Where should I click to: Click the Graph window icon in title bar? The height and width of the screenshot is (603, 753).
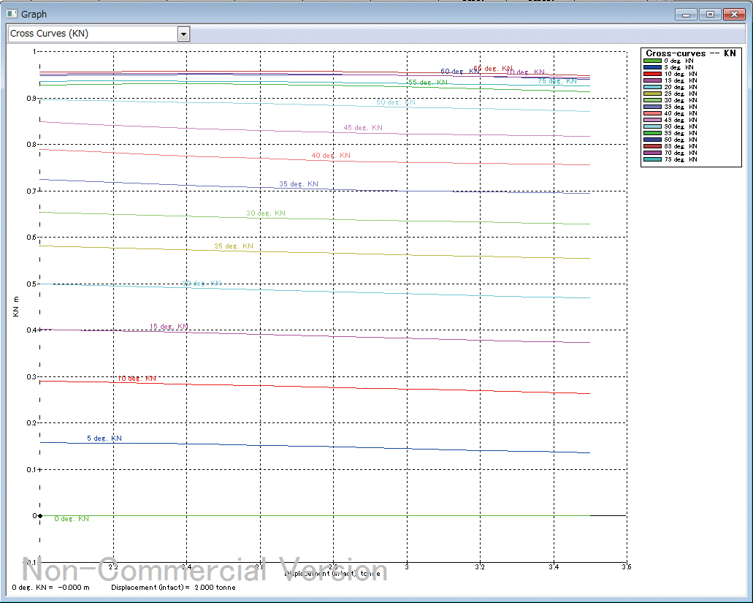12,14
